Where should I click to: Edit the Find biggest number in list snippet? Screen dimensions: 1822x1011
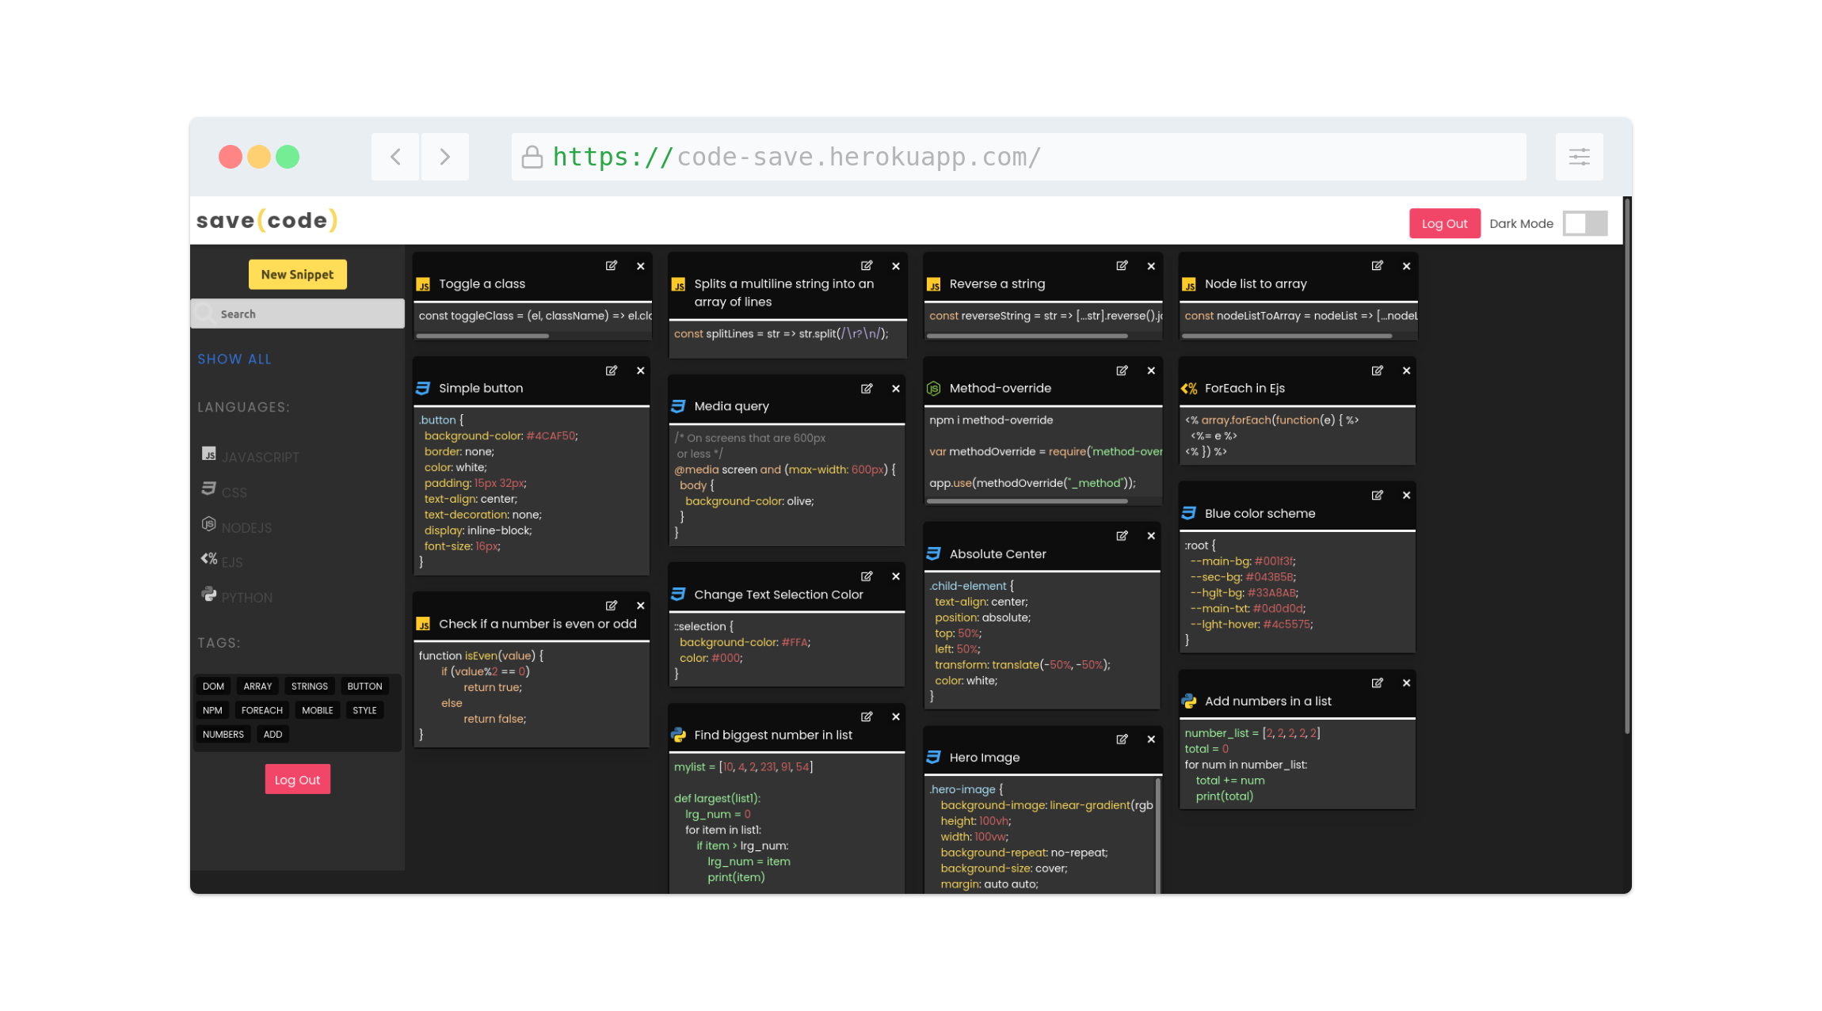867,716
